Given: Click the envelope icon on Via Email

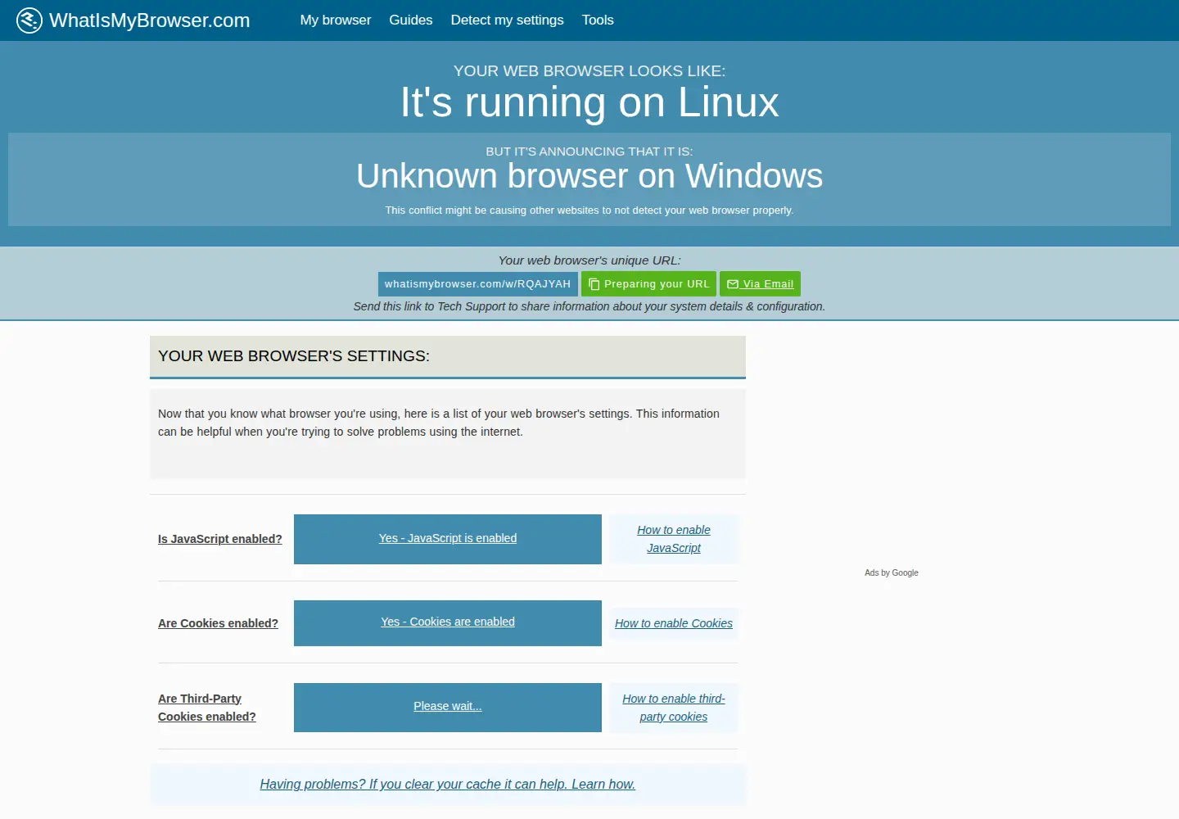Looking at the screenshot, I should (x=733, y=284).
